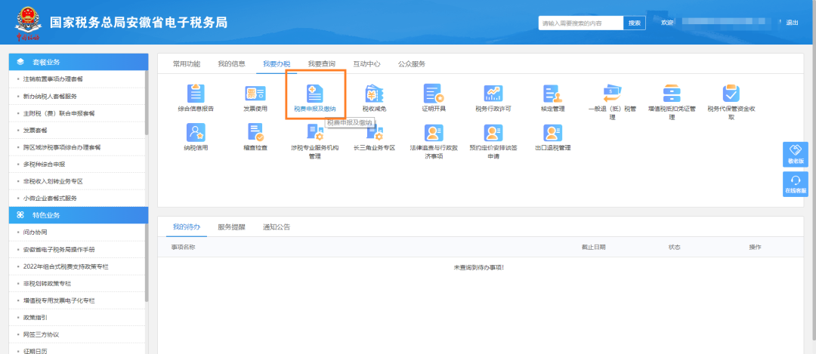Open 在线客服 floating support button
This screenshot has height=354, width=816.
click(795, 184)
